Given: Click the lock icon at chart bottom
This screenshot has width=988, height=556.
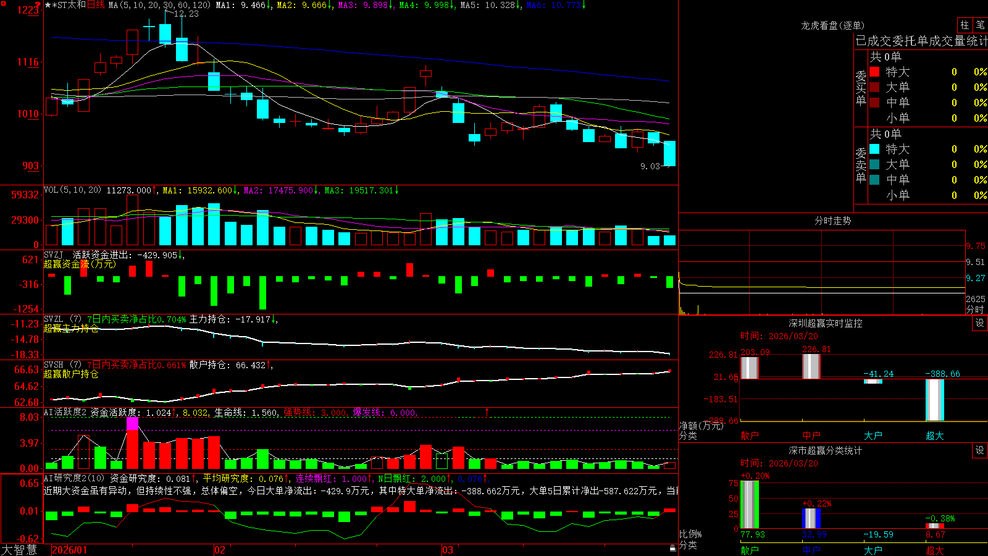Looking at the screenshot, I should point(673,549).
